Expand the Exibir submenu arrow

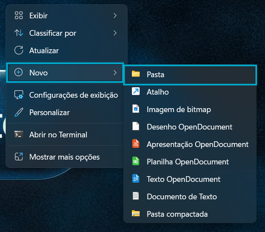[115, 16]
